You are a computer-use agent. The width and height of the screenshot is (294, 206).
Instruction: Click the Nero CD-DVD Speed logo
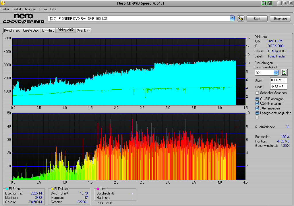(x=24, y=18)
